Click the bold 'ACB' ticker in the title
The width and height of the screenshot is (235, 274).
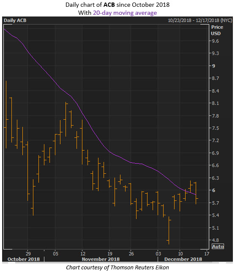[109, 5]
